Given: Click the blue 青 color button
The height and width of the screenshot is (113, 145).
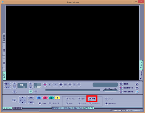Looking at the screenshot, I should [39, 98].
